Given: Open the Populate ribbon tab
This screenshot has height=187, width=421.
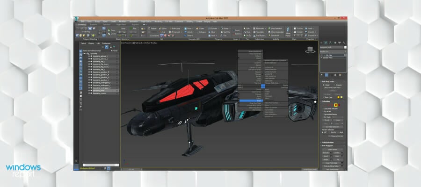Looking at the screenshot, I should click(135, 25).
